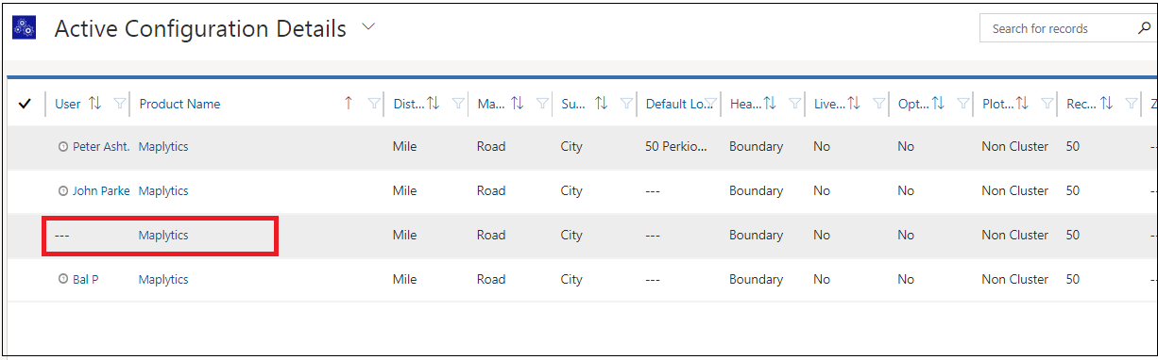Open filter for Hea... column
Image resolution: width=1158 pixels, height=360 pixels.
pos(795,104)
